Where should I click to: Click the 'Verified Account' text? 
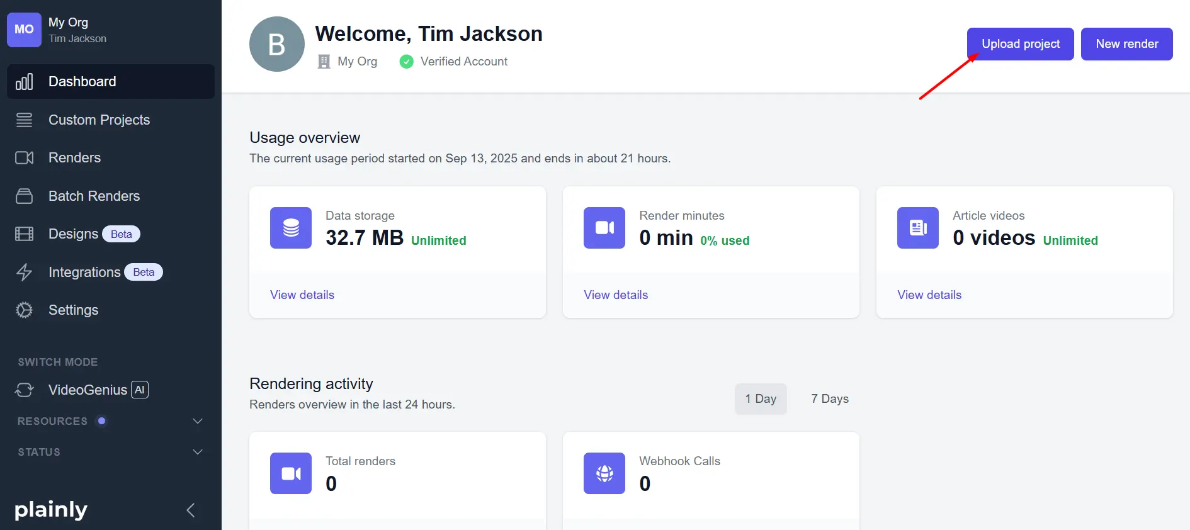point(464,62)
